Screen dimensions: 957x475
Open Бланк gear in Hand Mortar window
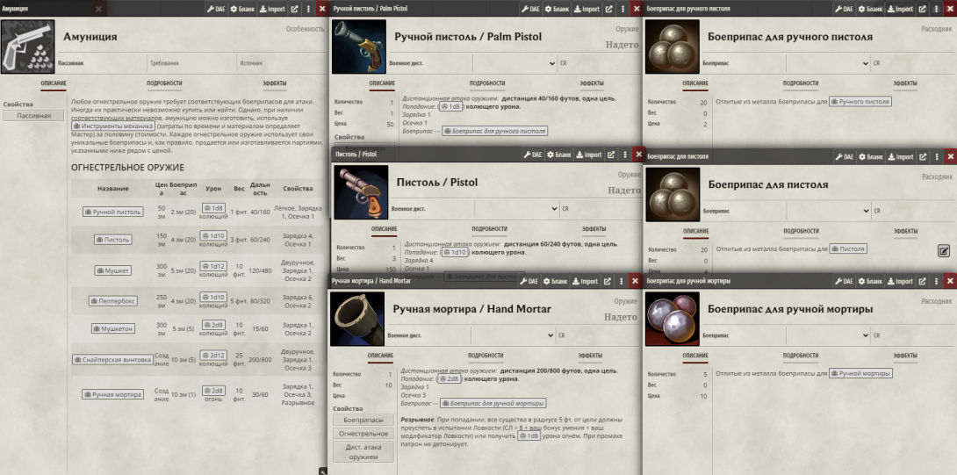coord(556,282)
